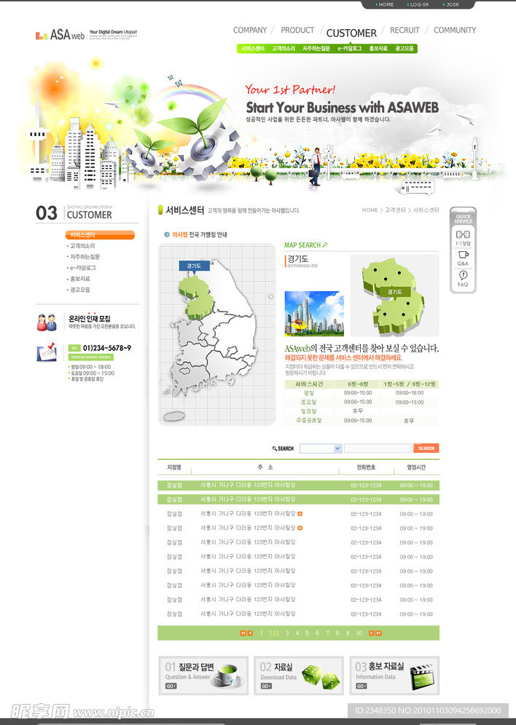Viewport: 516px width, 725px height.
Task: Click GO button under Download Data
Action: click(x=266, y=686)
